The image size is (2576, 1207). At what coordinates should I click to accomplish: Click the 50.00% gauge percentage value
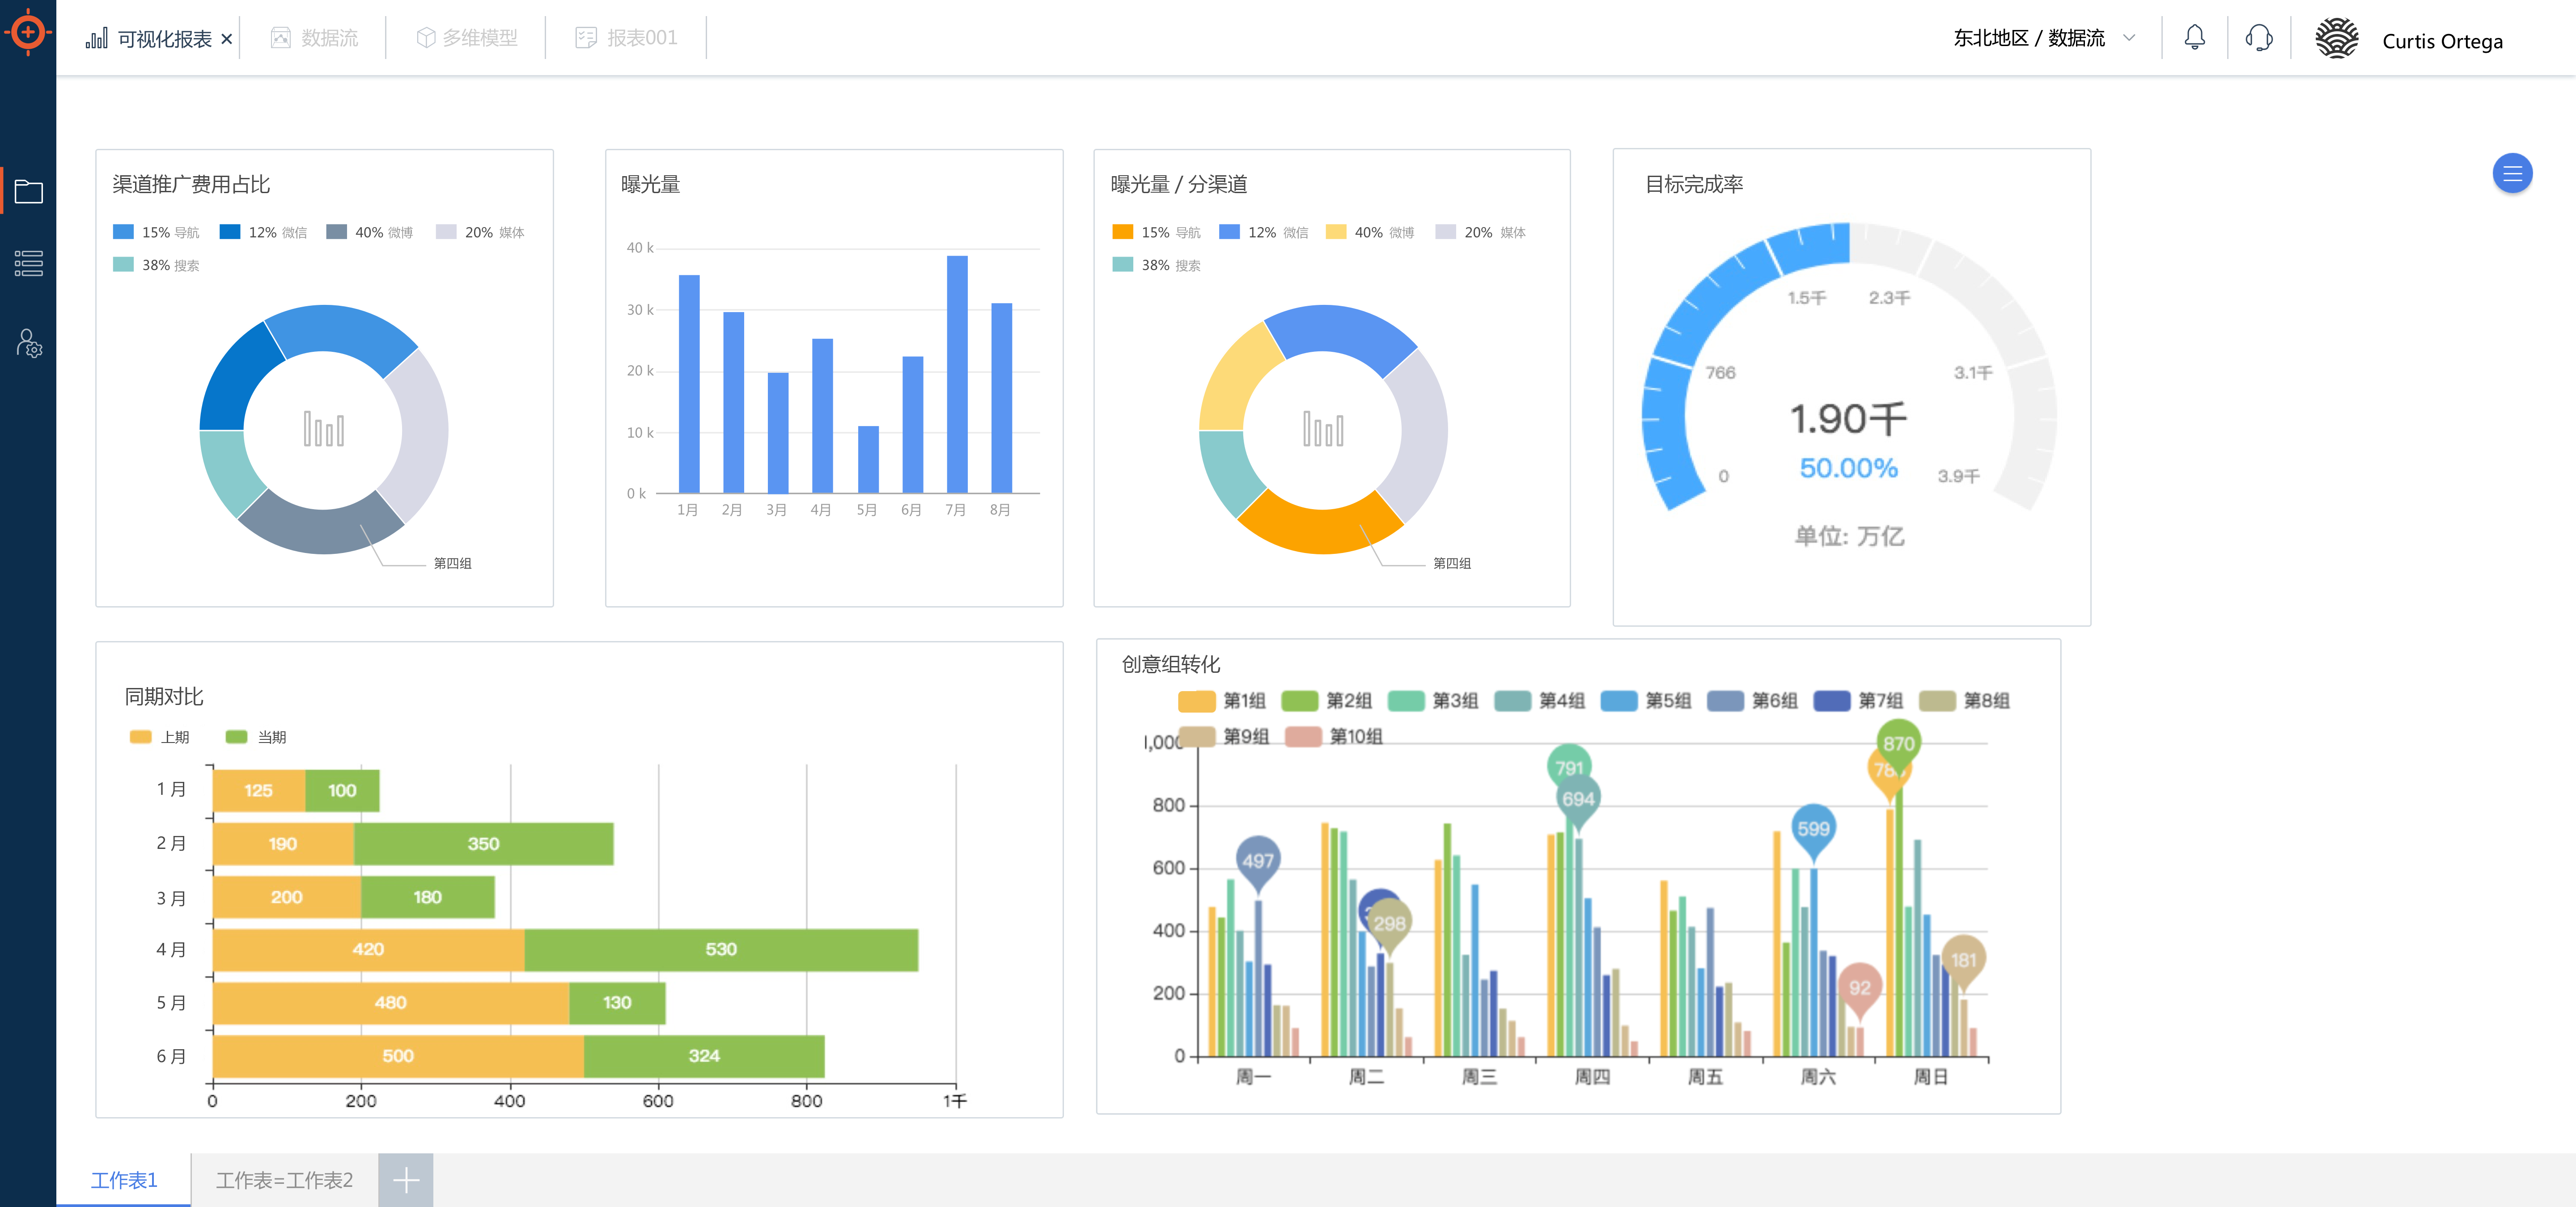tap(1848, 468)
